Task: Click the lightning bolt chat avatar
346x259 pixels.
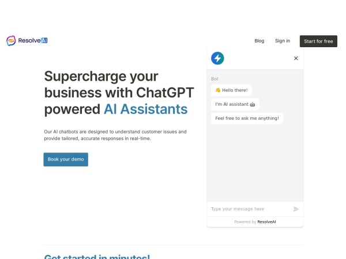Action: click(x=217, y=58)
